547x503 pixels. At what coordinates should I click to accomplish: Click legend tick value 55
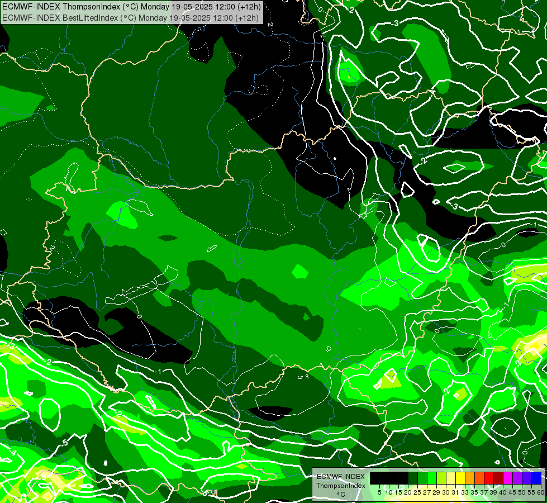(x=532, y=492)
